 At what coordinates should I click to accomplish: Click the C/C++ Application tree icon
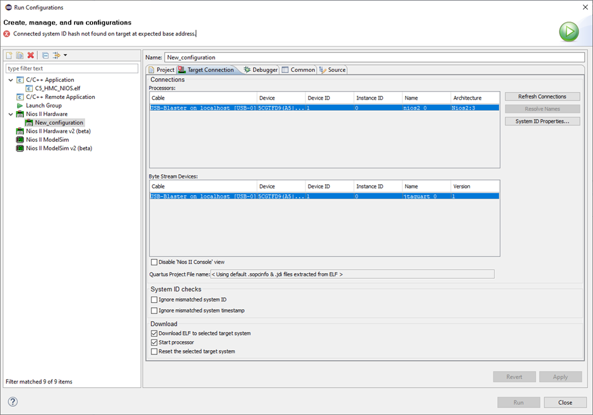tap(20, 79)
